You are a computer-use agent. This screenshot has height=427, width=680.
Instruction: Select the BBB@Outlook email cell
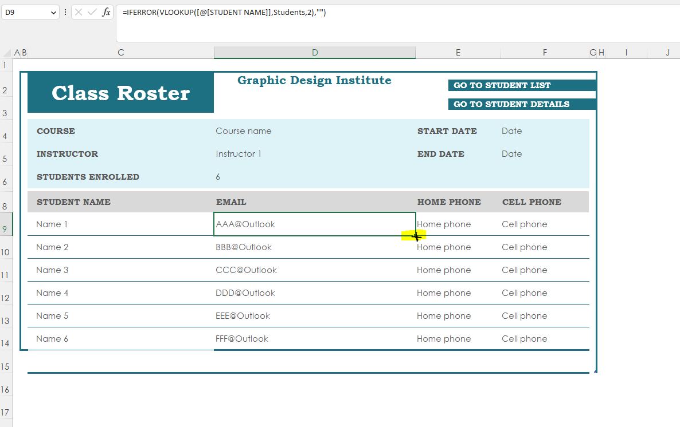coord(315,247)
